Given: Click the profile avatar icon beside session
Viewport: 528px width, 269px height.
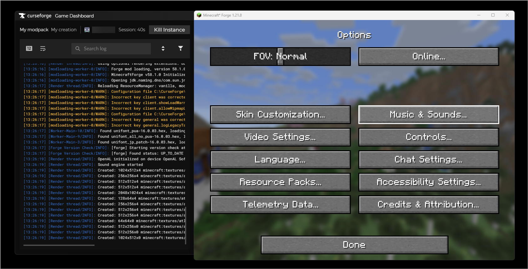Looking at the screenshot, I should 87,30.
